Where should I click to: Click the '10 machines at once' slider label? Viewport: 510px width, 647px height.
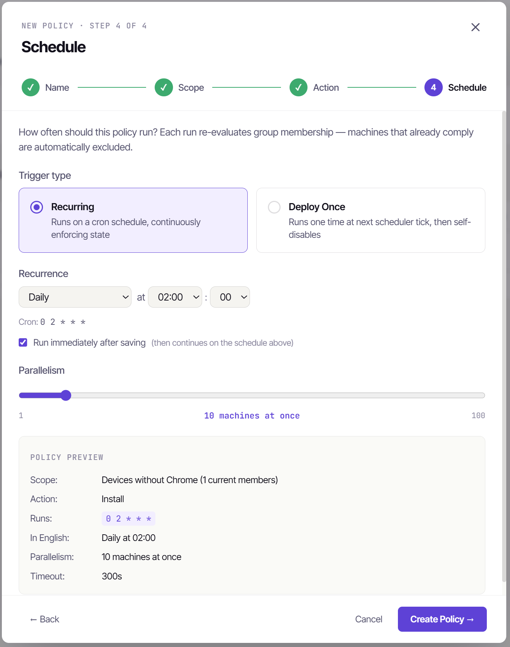pos(252,416)
